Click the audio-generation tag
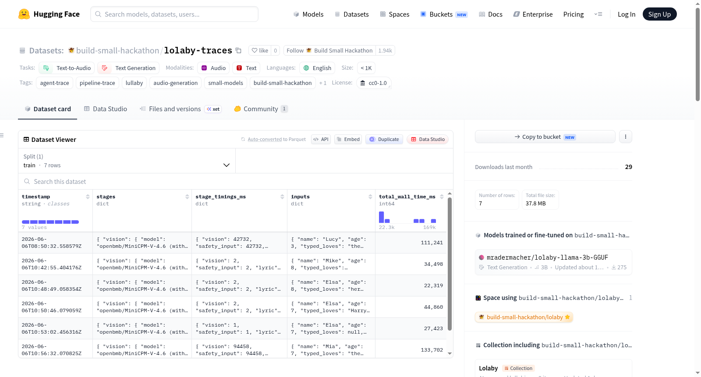Viewport: 701px width, 377px height. point(175,83)
